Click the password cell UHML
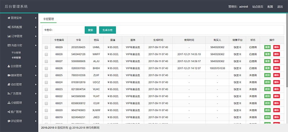Viewport: 288px width, 132px height. point(96,47)
